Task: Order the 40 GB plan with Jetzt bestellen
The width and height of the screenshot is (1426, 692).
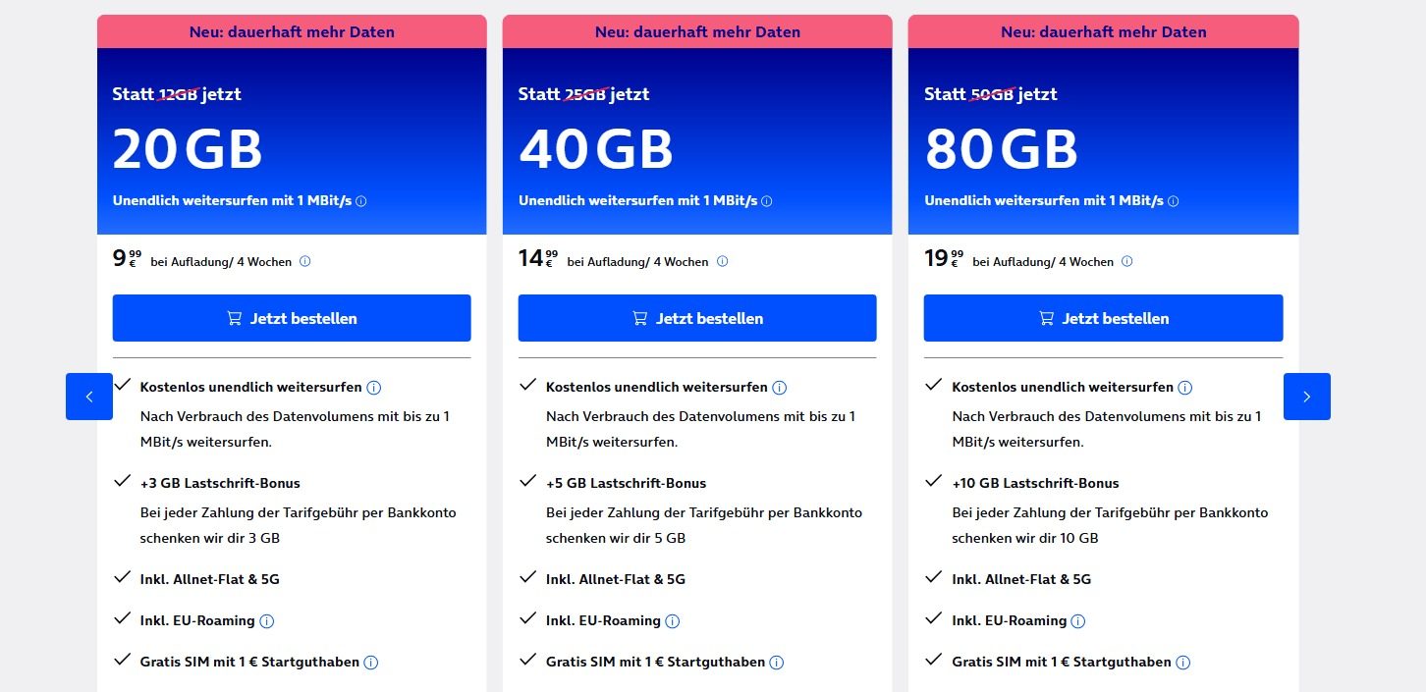Action: pyautogui.click(x=697, y=318)
